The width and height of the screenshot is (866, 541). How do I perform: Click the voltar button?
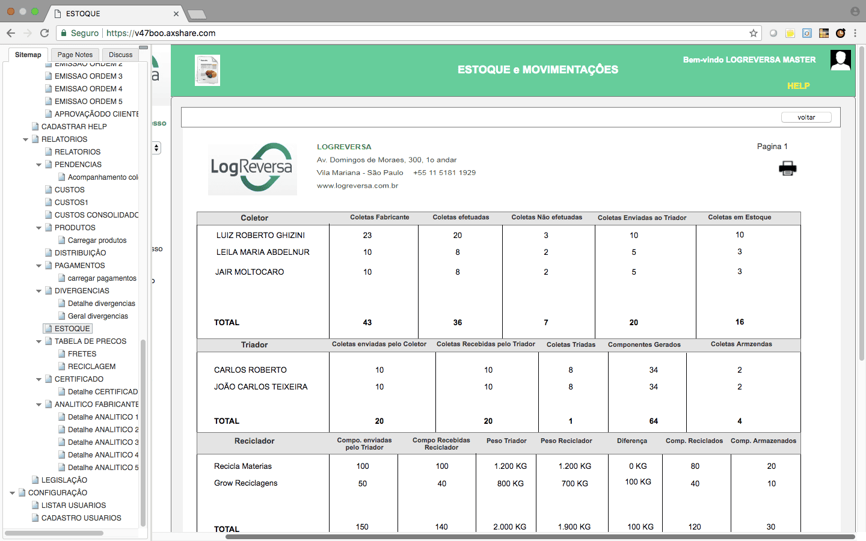coord(806,117)
